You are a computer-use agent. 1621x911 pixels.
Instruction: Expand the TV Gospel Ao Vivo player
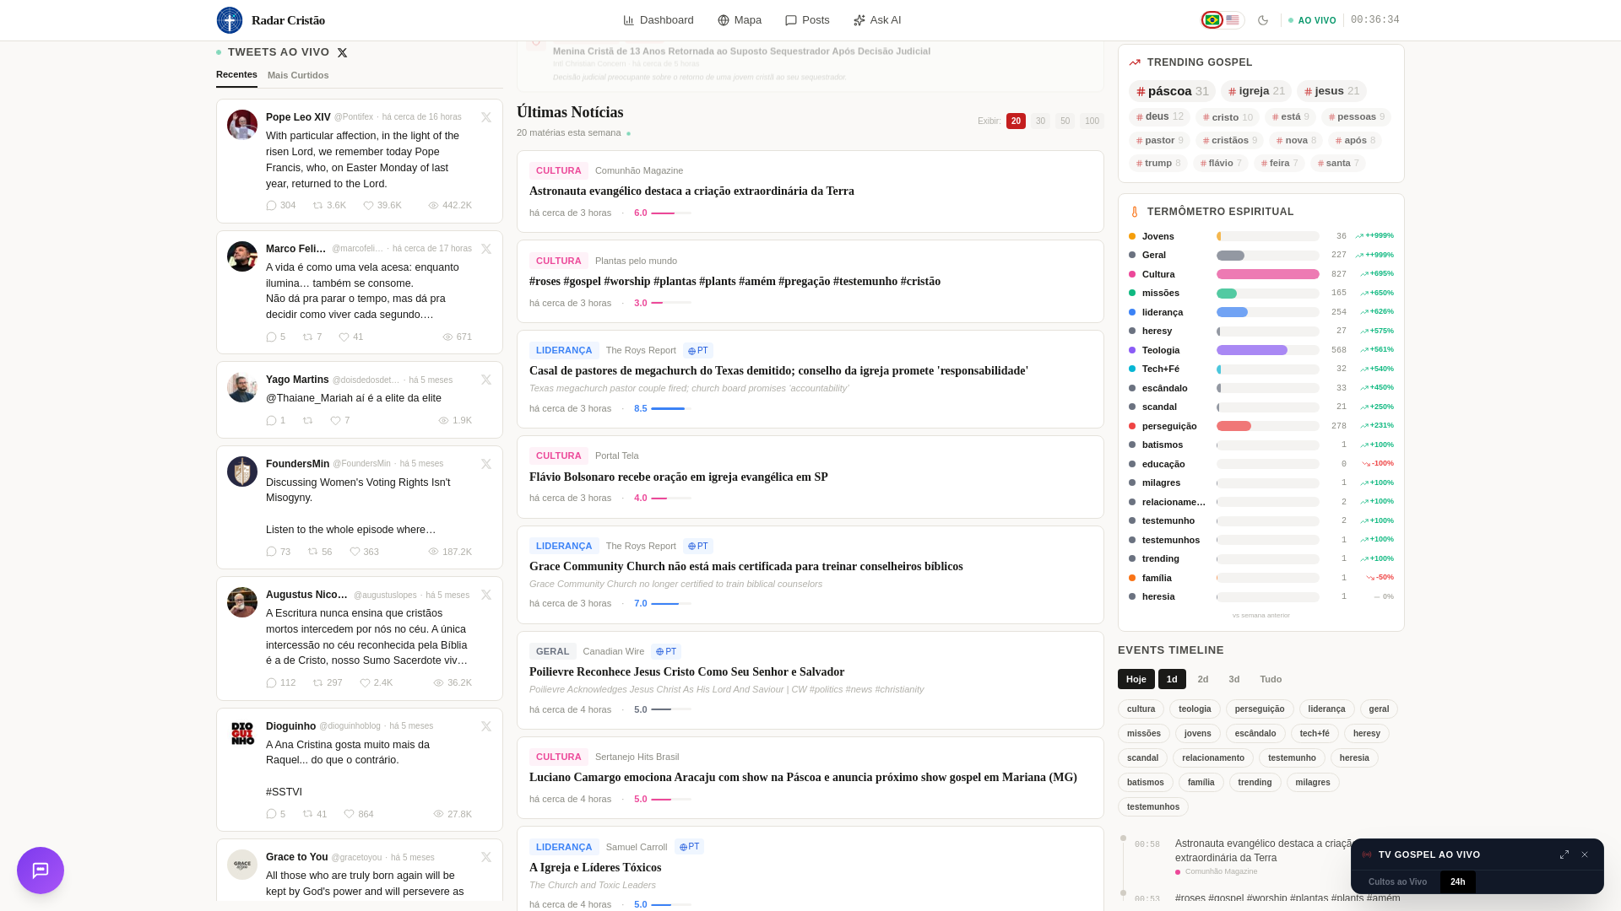tap(1564, 854)
